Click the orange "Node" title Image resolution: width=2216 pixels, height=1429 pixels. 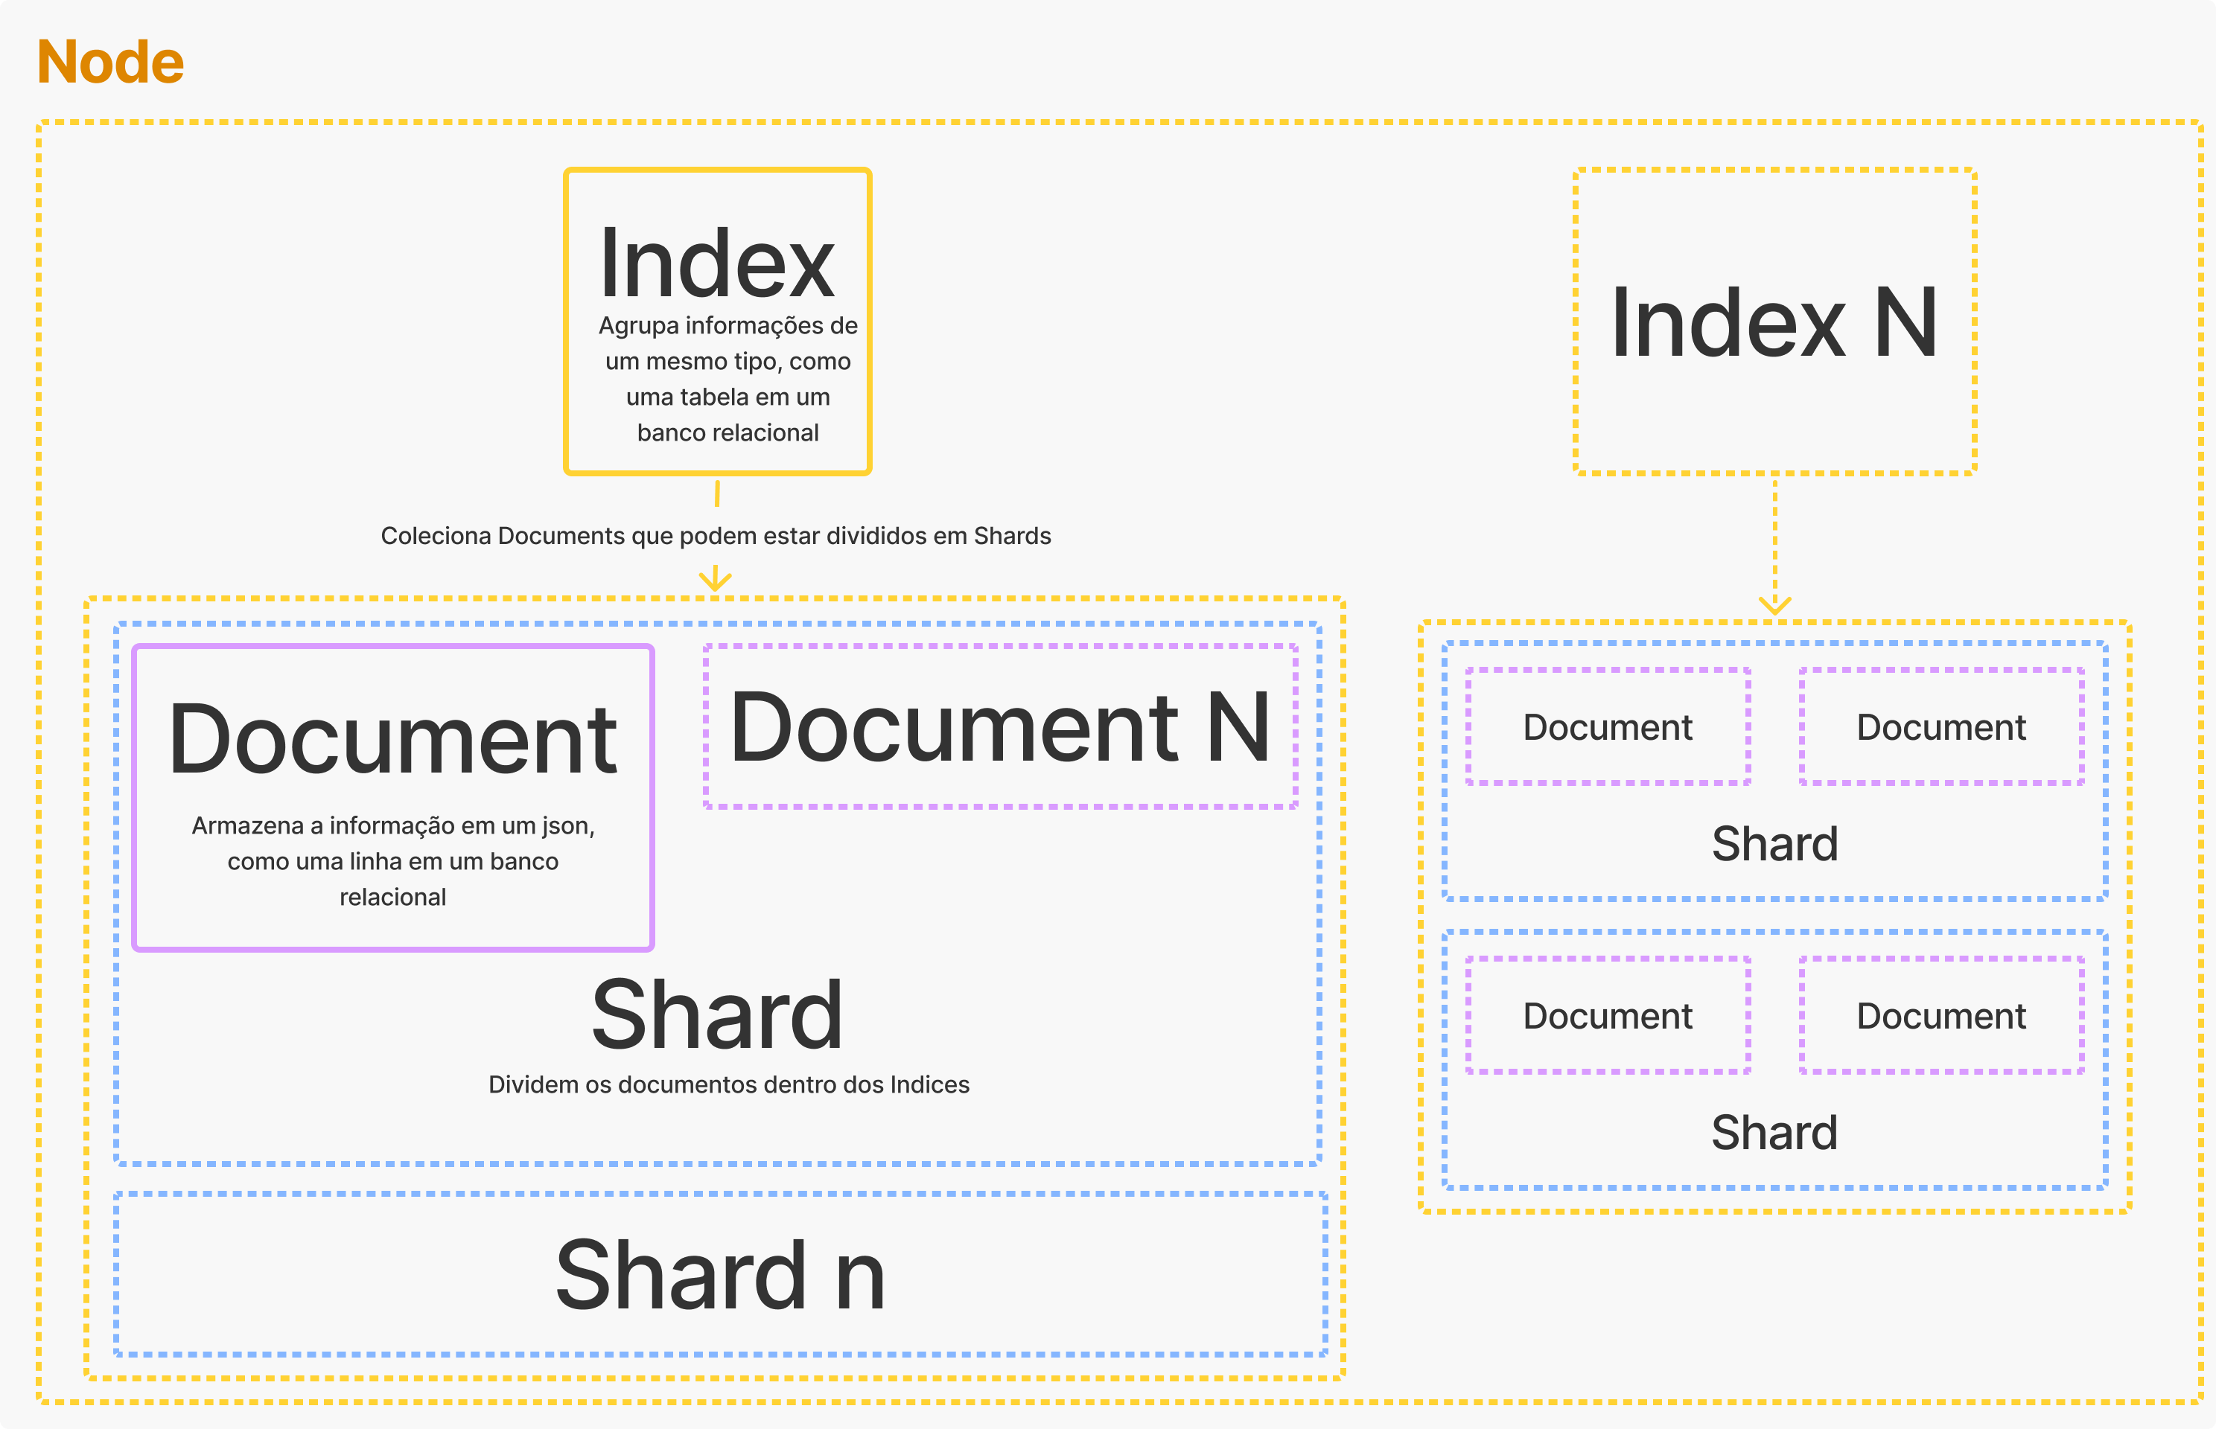point(110,63)
